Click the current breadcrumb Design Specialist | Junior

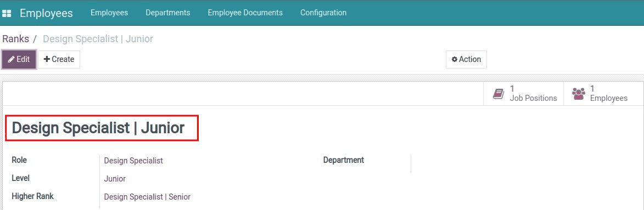coord(98,39)
